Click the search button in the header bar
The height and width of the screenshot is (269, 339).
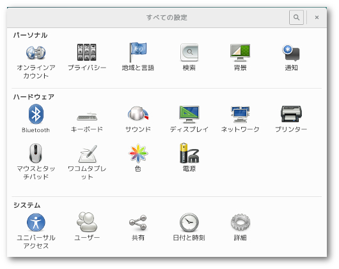click(296, 17)
